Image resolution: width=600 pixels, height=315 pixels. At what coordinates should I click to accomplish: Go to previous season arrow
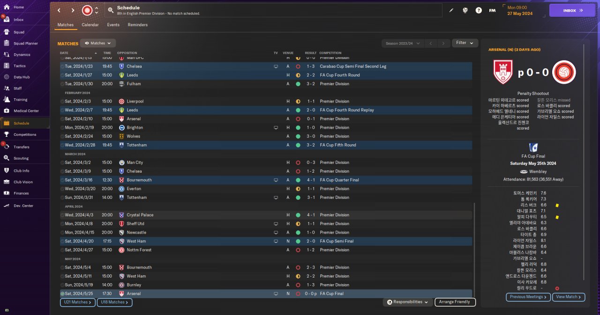(x=431, y=44)
